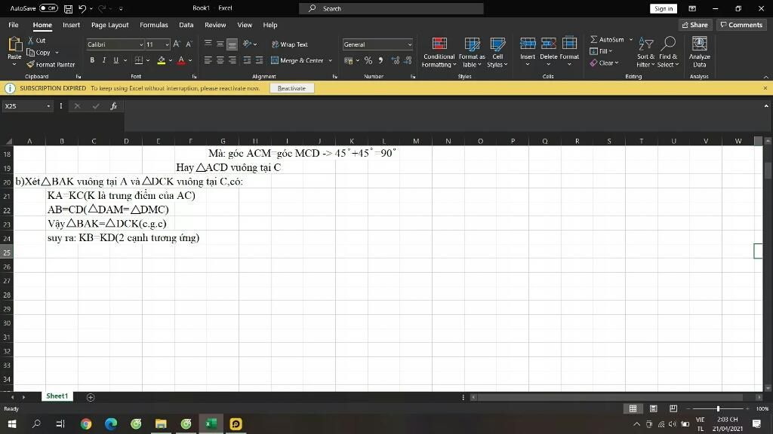Viewport: 773px width, 434px height.
Task: Open Sort & Filter options
Action: (645, 52)
